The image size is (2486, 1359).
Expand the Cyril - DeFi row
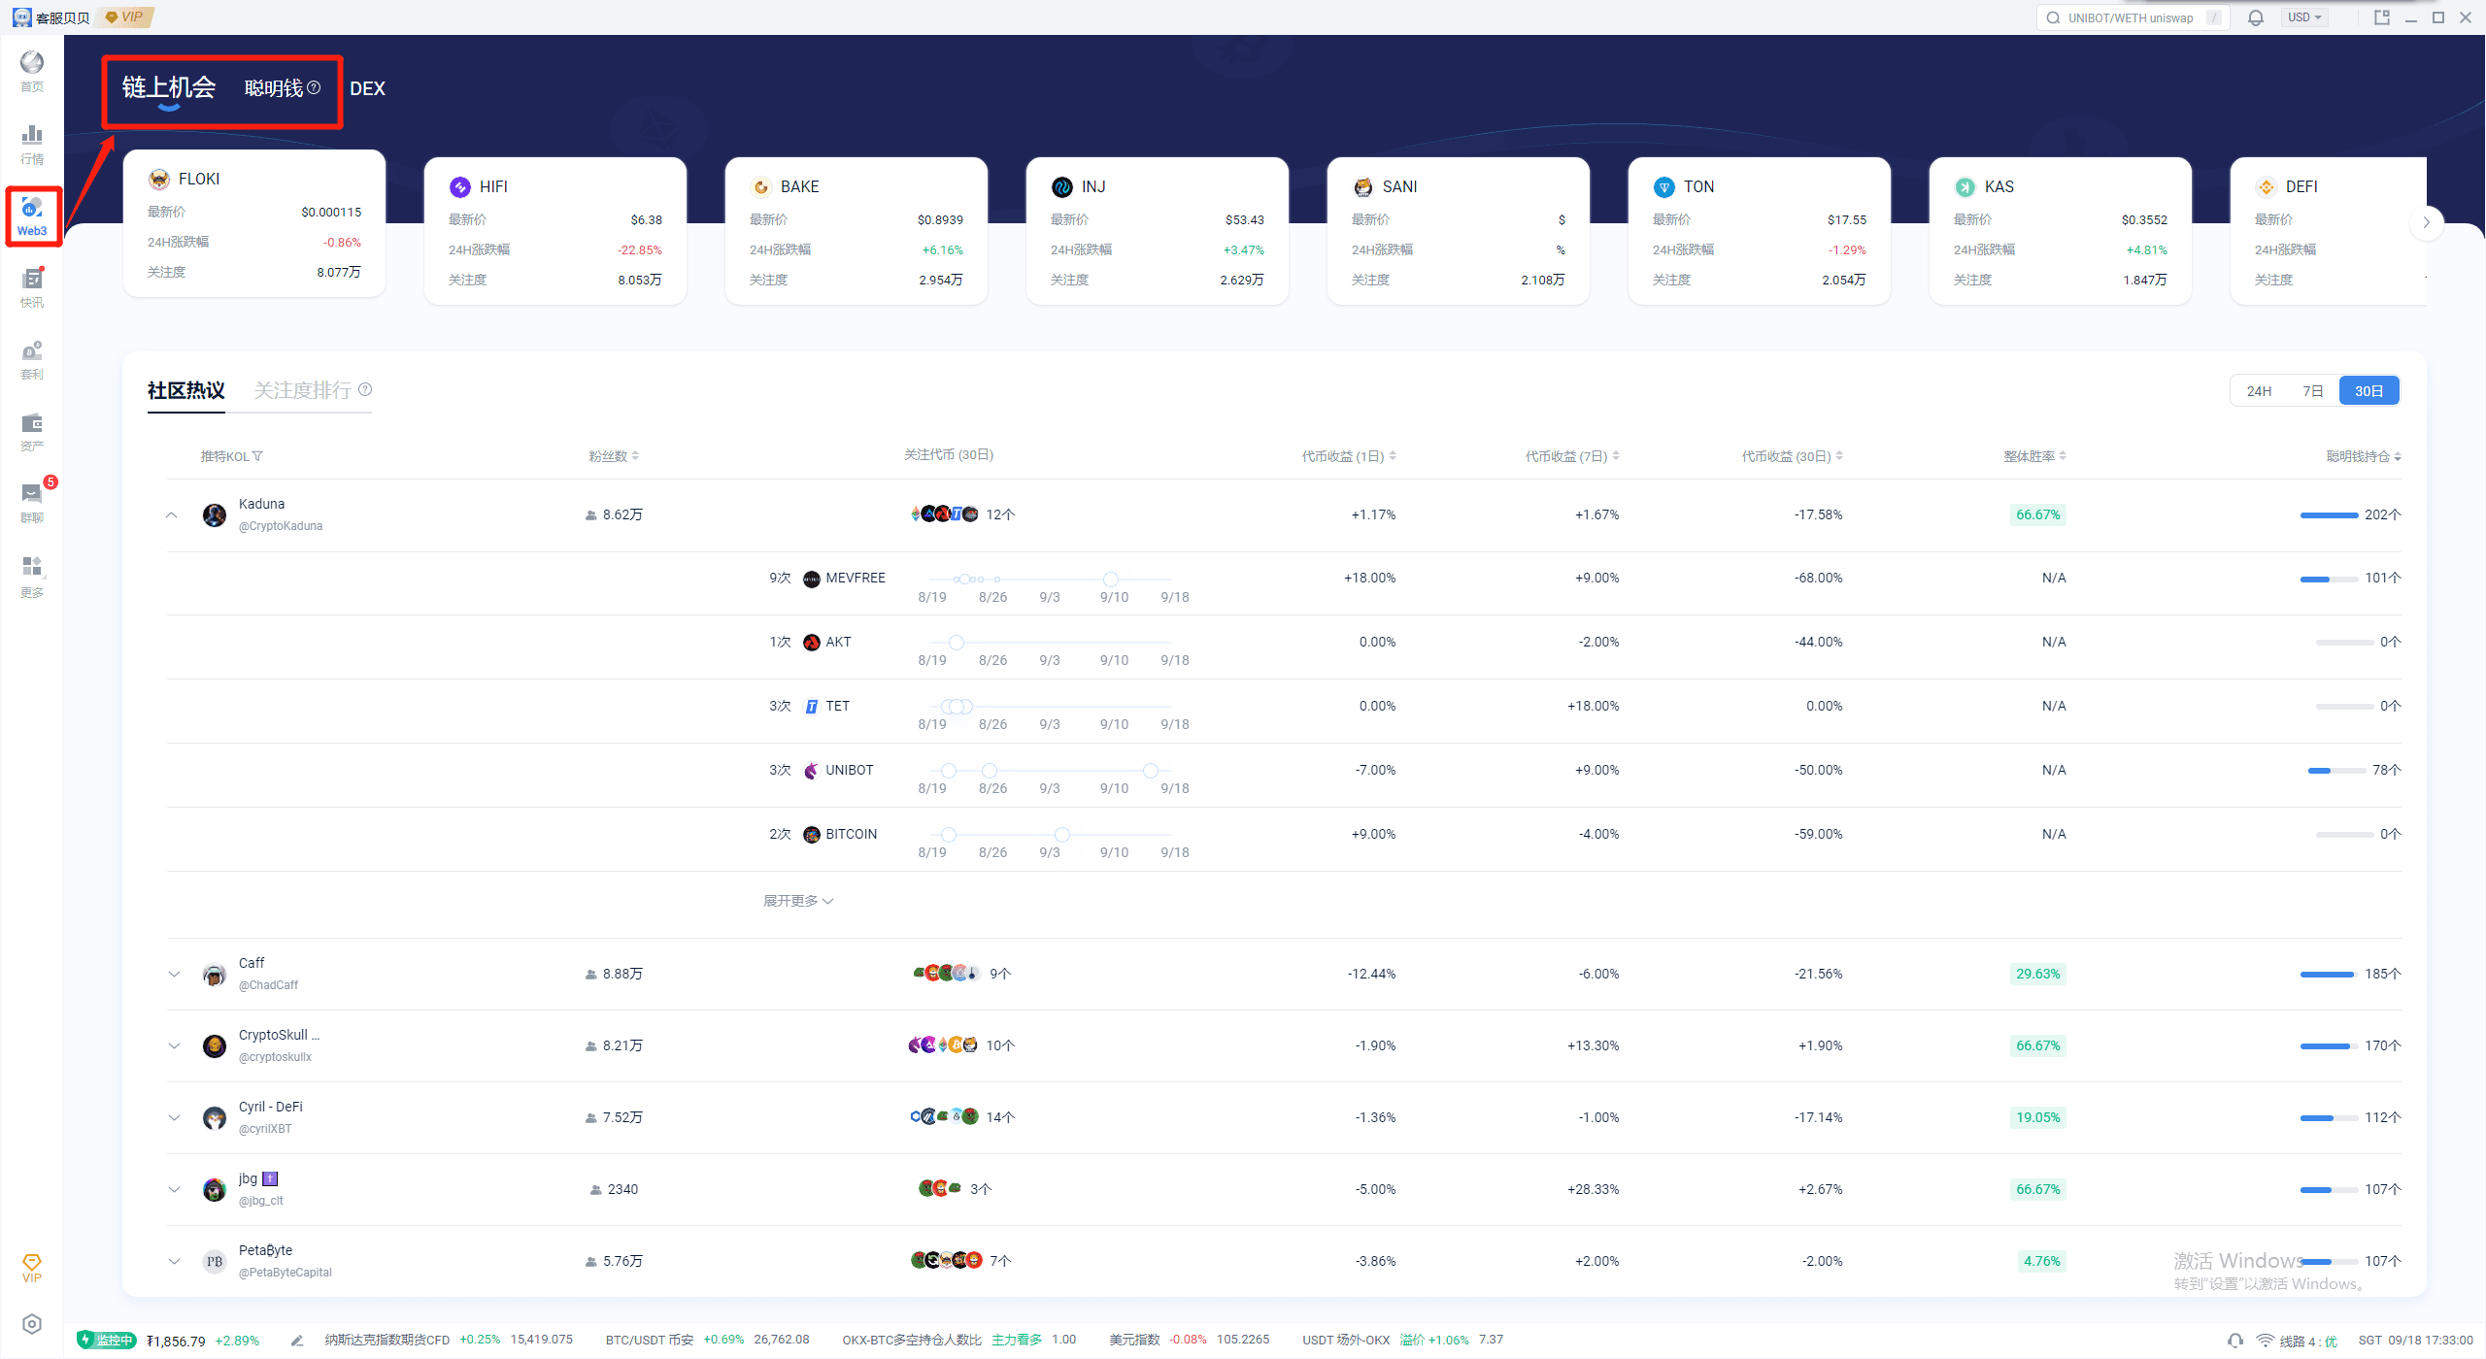174,1118
